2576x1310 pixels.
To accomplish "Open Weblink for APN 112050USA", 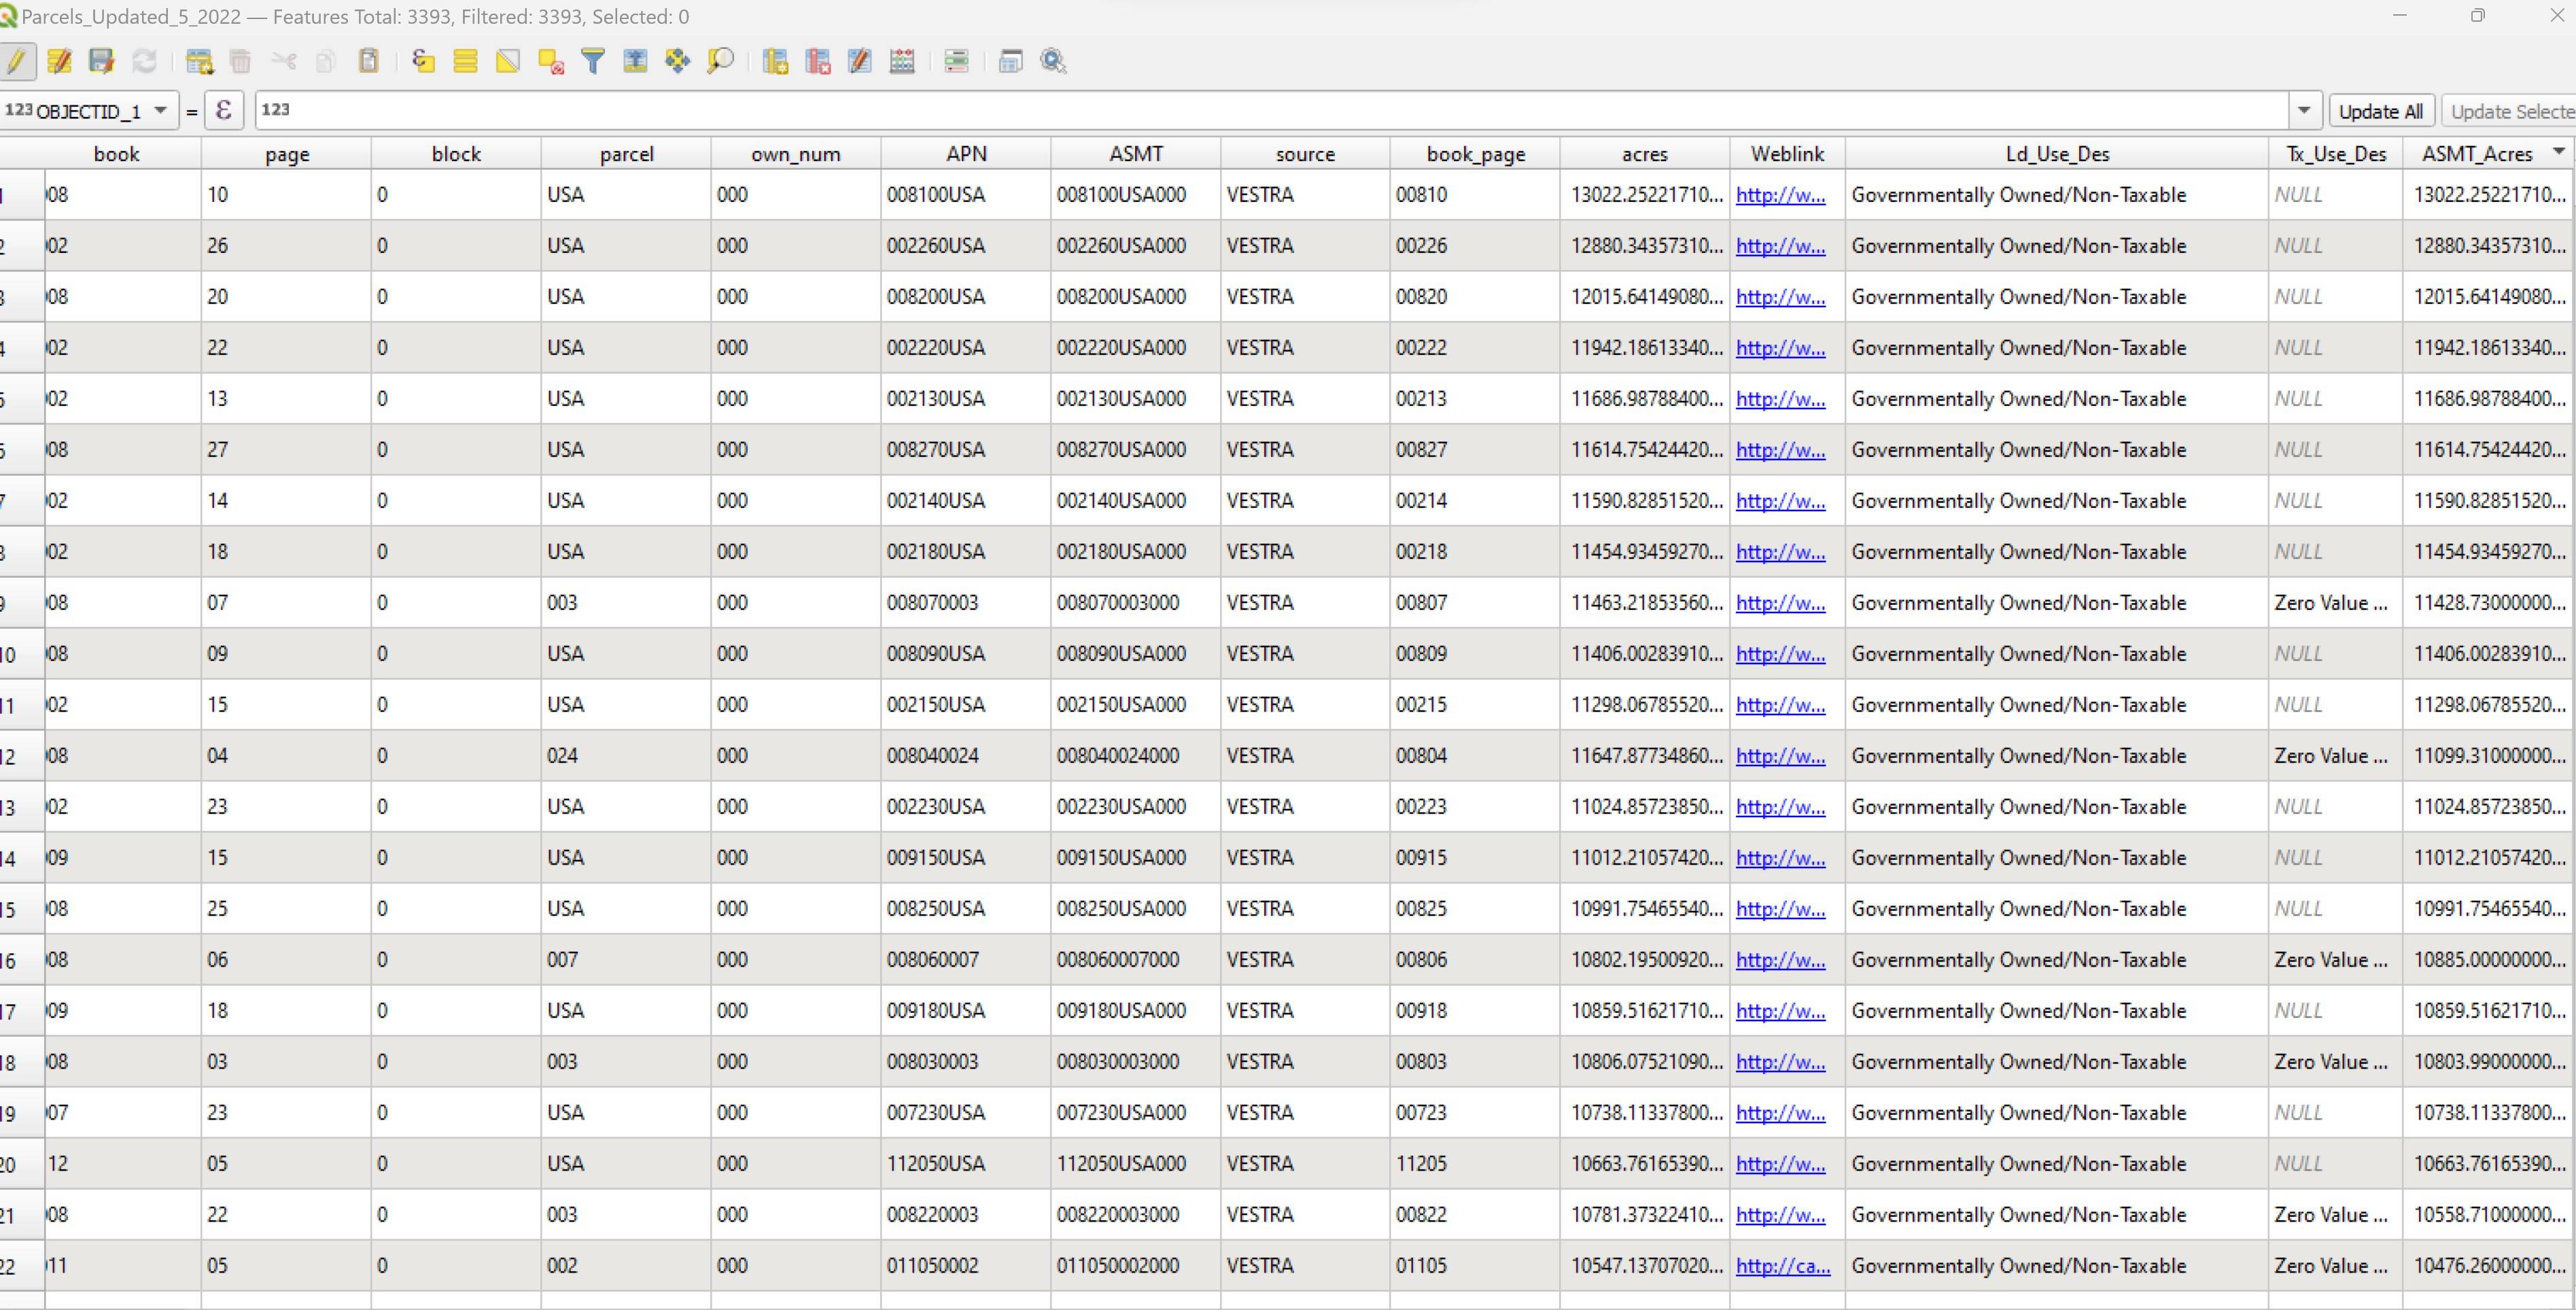I will (x=1780, y=1164).
